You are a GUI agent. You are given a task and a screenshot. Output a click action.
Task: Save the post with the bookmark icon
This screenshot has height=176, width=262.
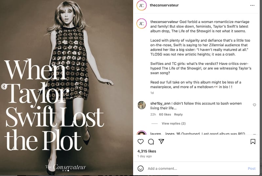(253, 142)
